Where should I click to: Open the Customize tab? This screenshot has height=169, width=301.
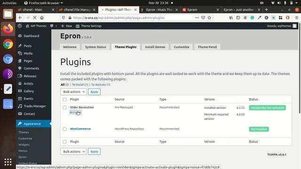pos(182,47)
